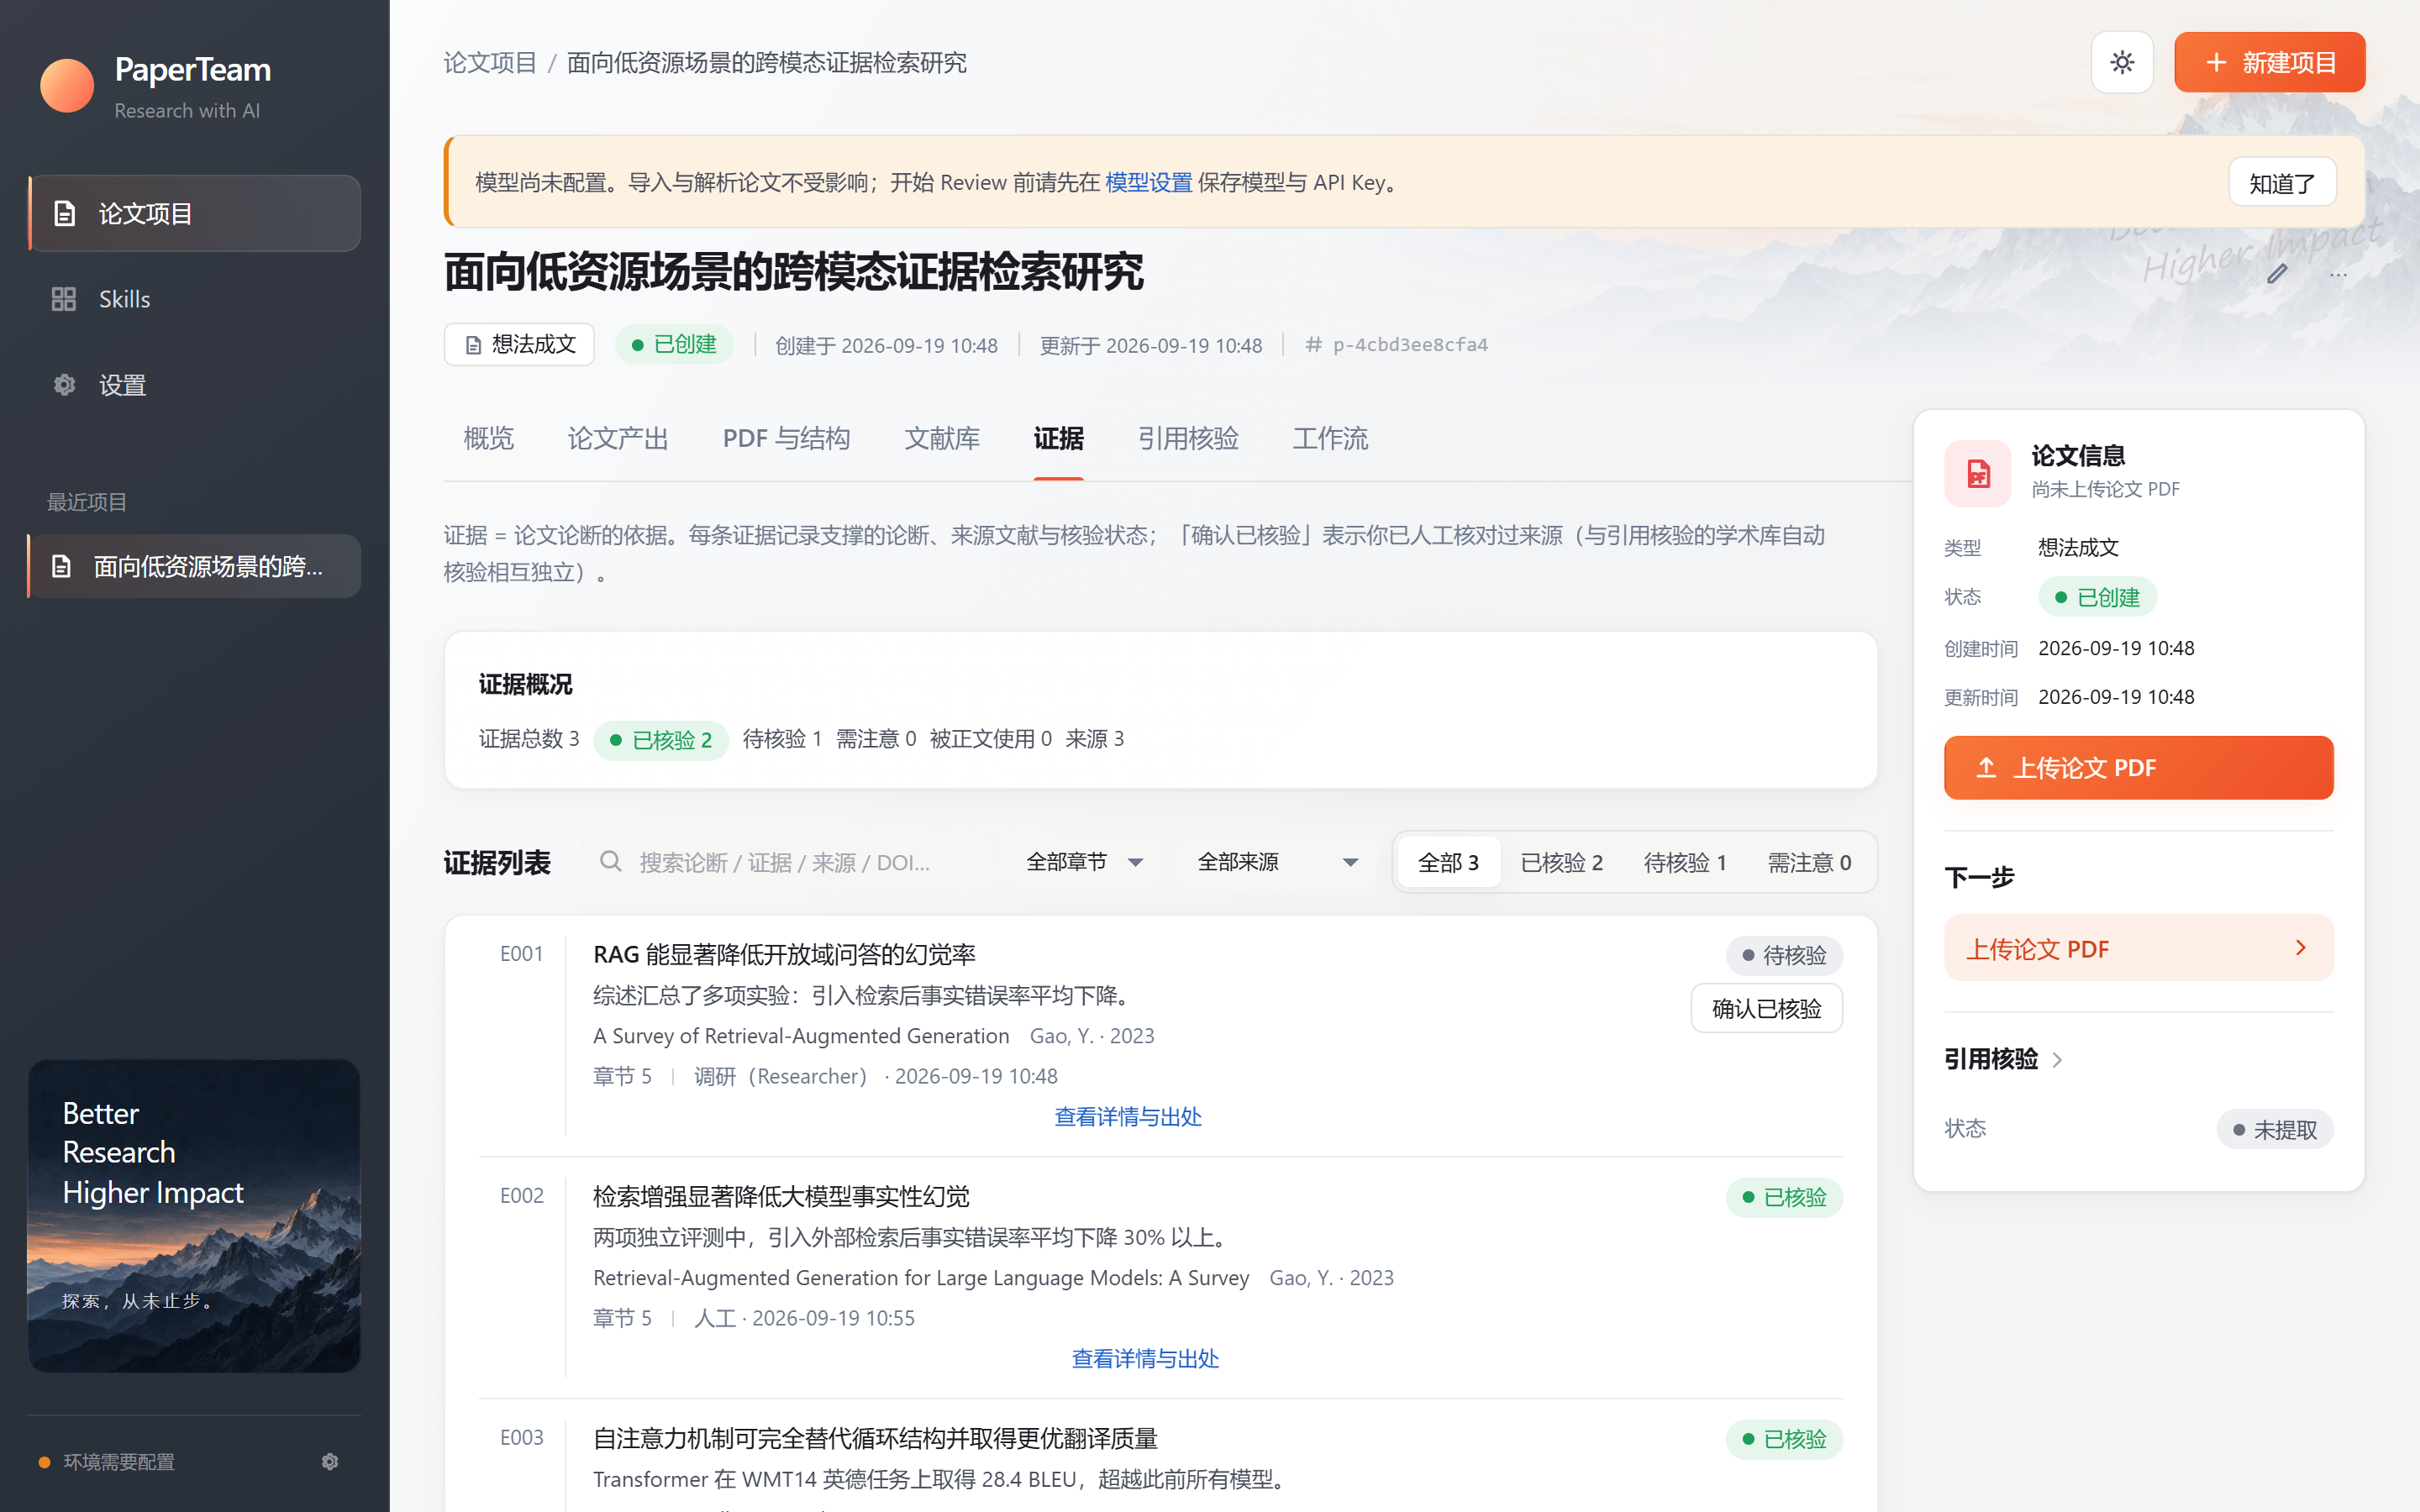This screenshot has height=1512, width=2420.
Task: Open 查看详情与出处 for E001
Action: coord(1128,1116)
